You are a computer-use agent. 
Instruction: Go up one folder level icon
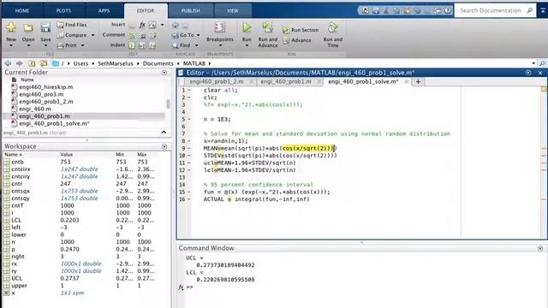pos(32,63)
